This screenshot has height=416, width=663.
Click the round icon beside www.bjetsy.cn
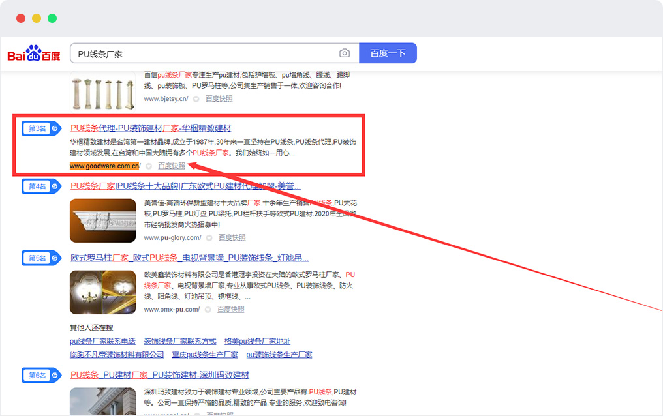(x=196, y=99)
